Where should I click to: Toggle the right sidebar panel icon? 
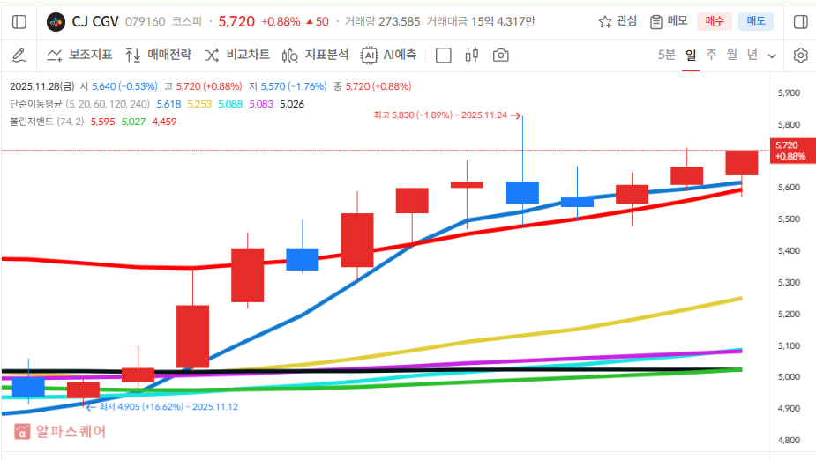point(800,21)
